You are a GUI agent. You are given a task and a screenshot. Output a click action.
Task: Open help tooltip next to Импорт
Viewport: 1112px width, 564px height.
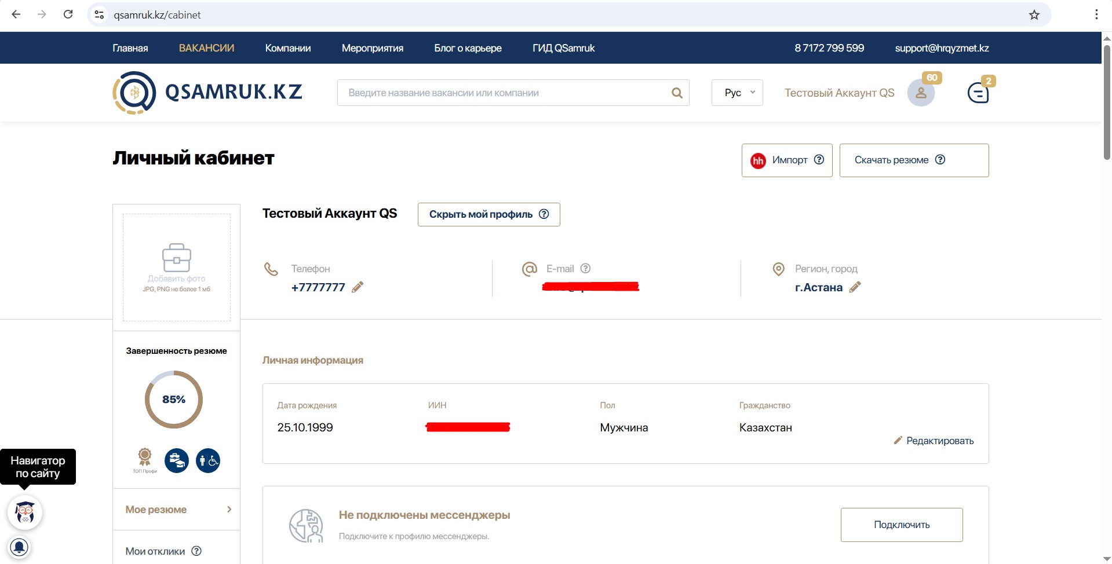[x=819, y=160]
